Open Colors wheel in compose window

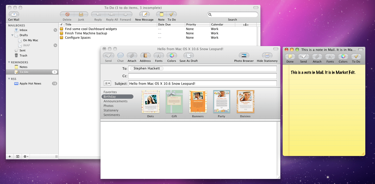(172, 56)
